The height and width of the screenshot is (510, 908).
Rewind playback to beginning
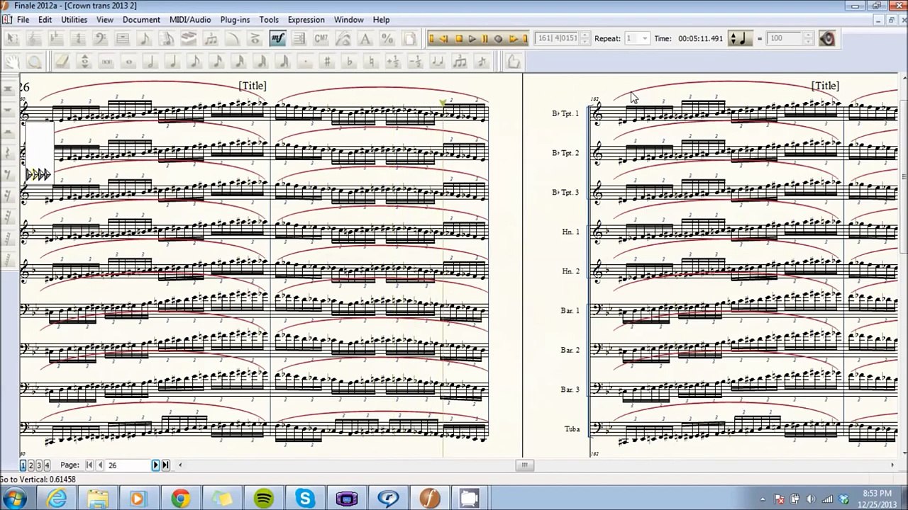431,38
